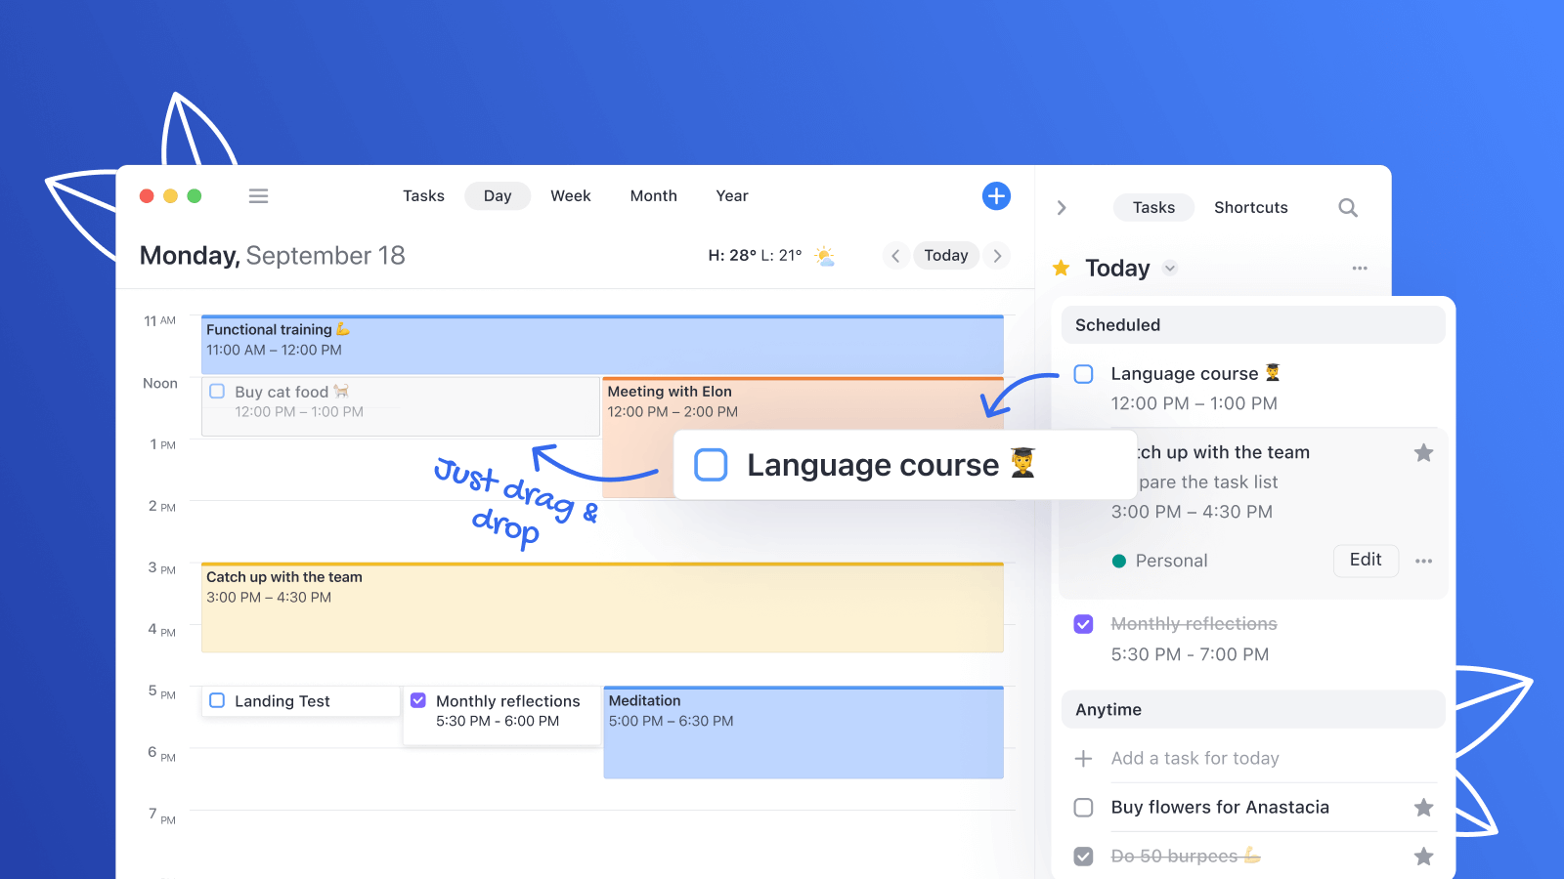Click the green Personal calendar dot
Image resolution: width=1564 pixels, height=879 pixels.
tap(1119, 560)
